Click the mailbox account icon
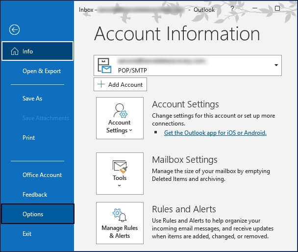Screen dimensions: 298x252 [x=104, y=66]
